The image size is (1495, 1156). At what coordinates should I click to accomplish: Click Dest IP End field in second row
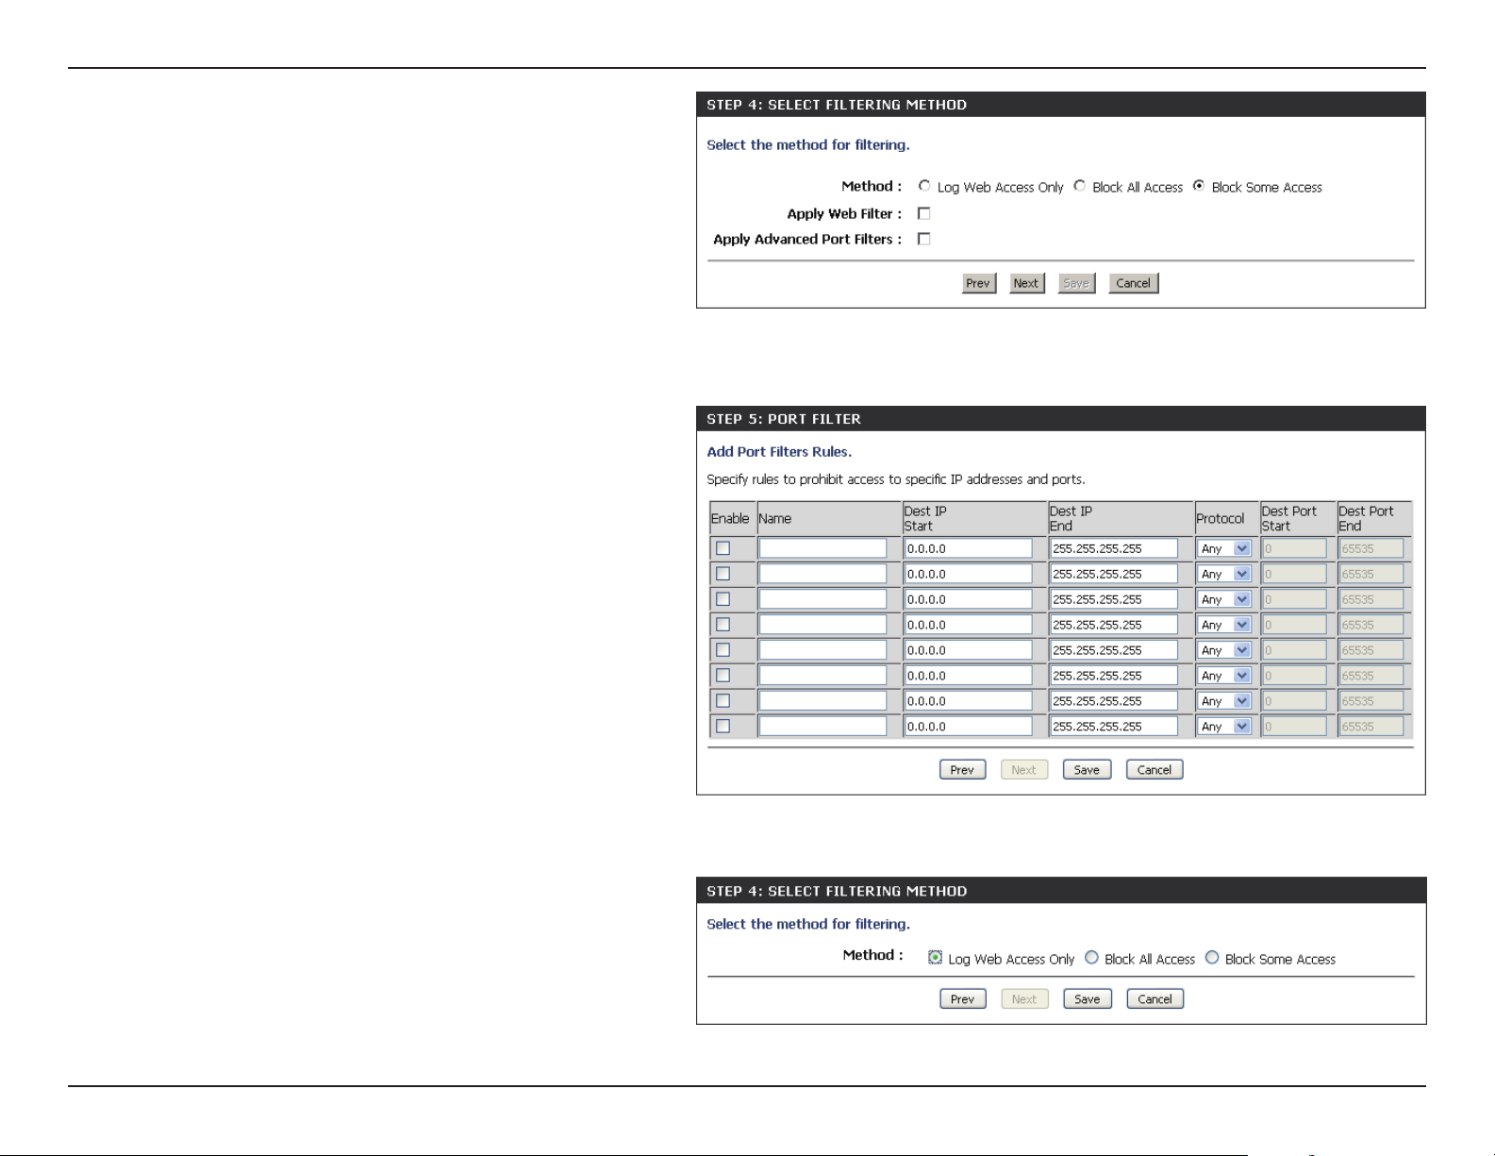(1114, 574)
